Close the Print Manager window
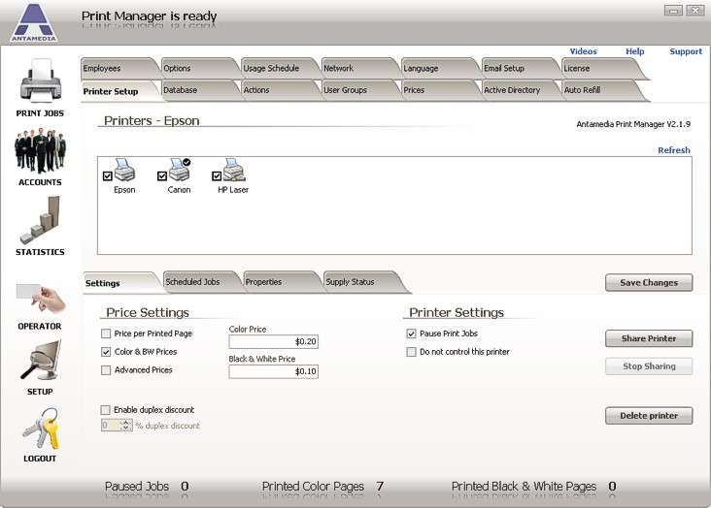 pyautogui.click(x=695, y=10)
